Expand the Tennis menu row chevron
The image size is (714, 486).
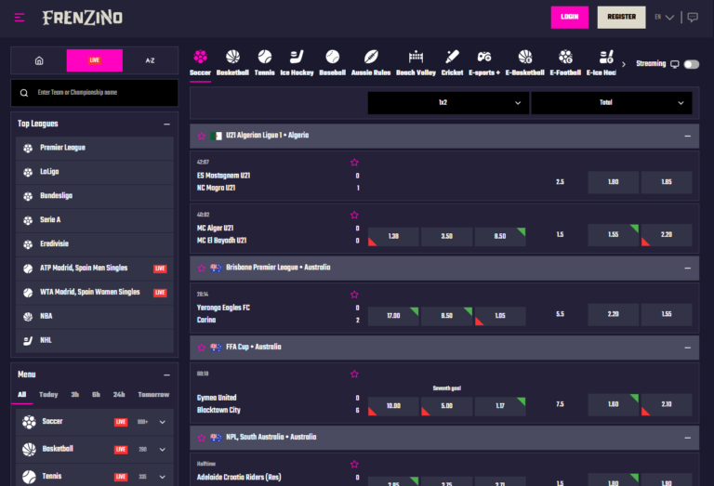162,477
